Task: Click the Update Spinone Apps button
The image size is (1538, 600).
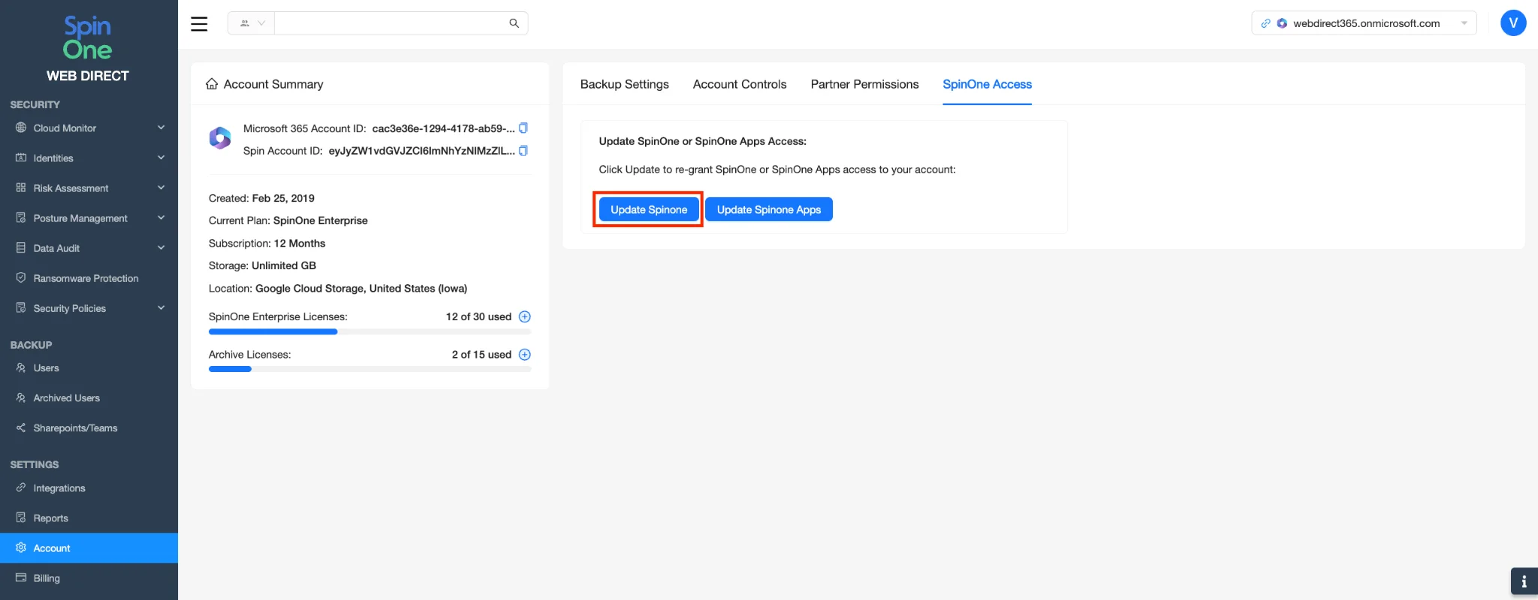Action: [x=769, y=209]
